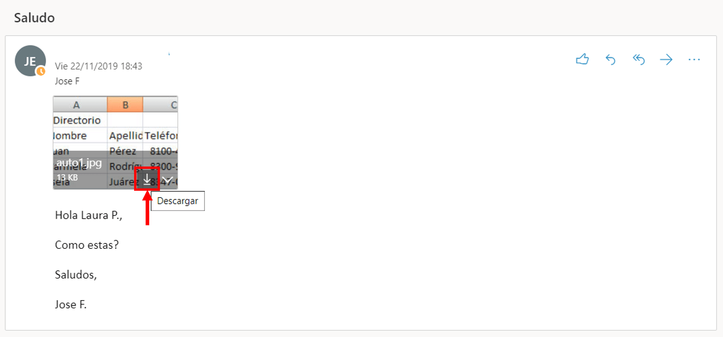Click the Descargar tooltip label
723x337 pixels.
177,201
